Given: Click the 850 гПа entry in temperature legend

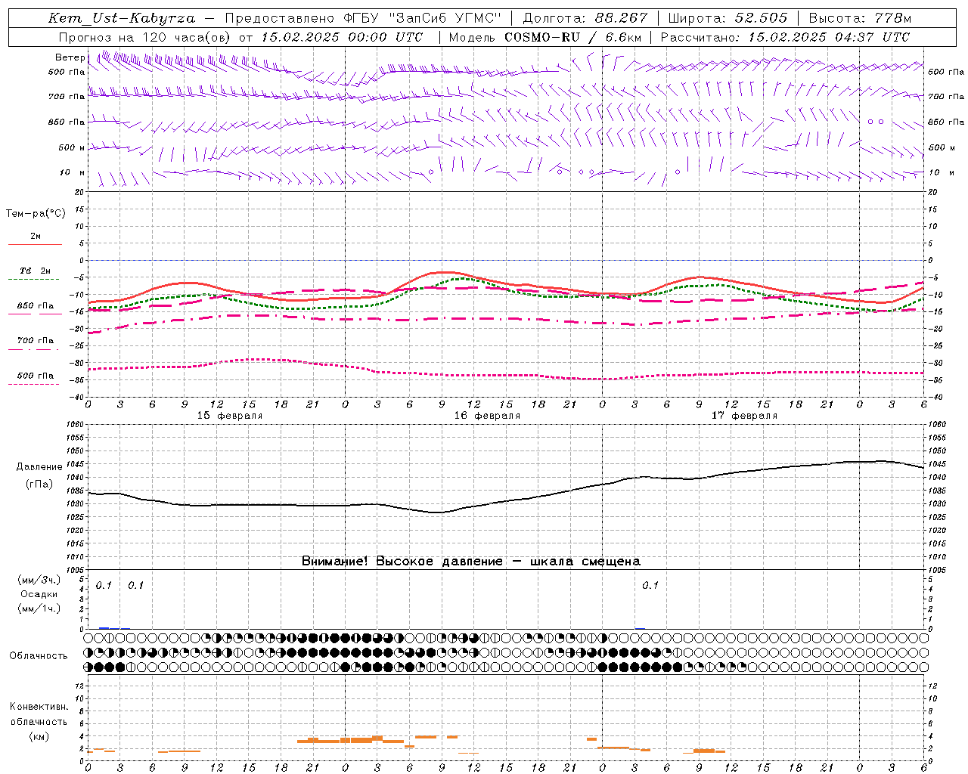Looking at the screenshot, I should click(36, 306).
